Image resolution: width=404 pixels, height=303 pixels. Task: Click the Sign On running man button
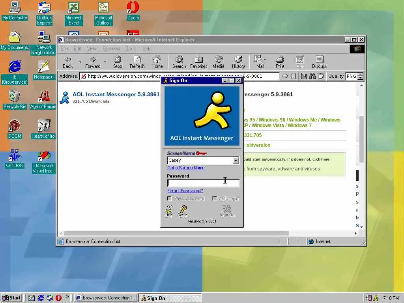227,211
